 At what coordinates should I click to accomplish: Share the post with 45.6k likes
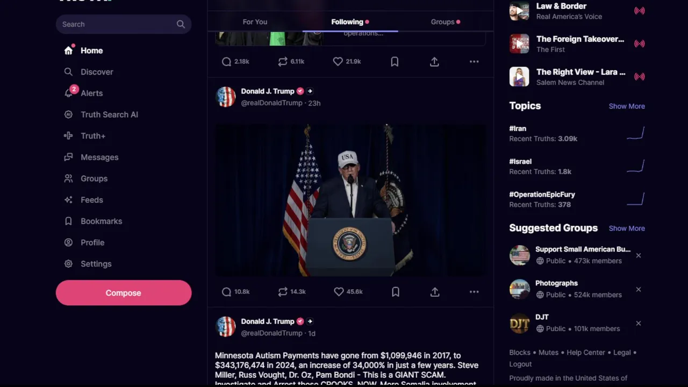click(x=435, y=292)
